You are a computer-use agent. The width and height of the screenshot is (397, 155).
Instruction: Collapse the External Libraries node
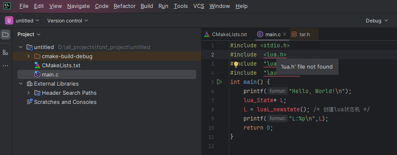pos(21,84)
